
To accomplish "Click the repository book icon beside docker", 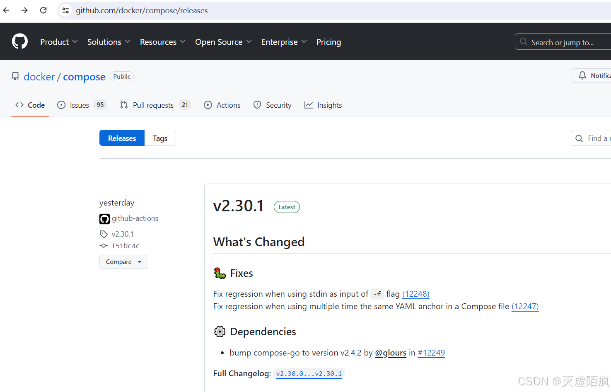I will pyautogui.click(x=15, y=76).
